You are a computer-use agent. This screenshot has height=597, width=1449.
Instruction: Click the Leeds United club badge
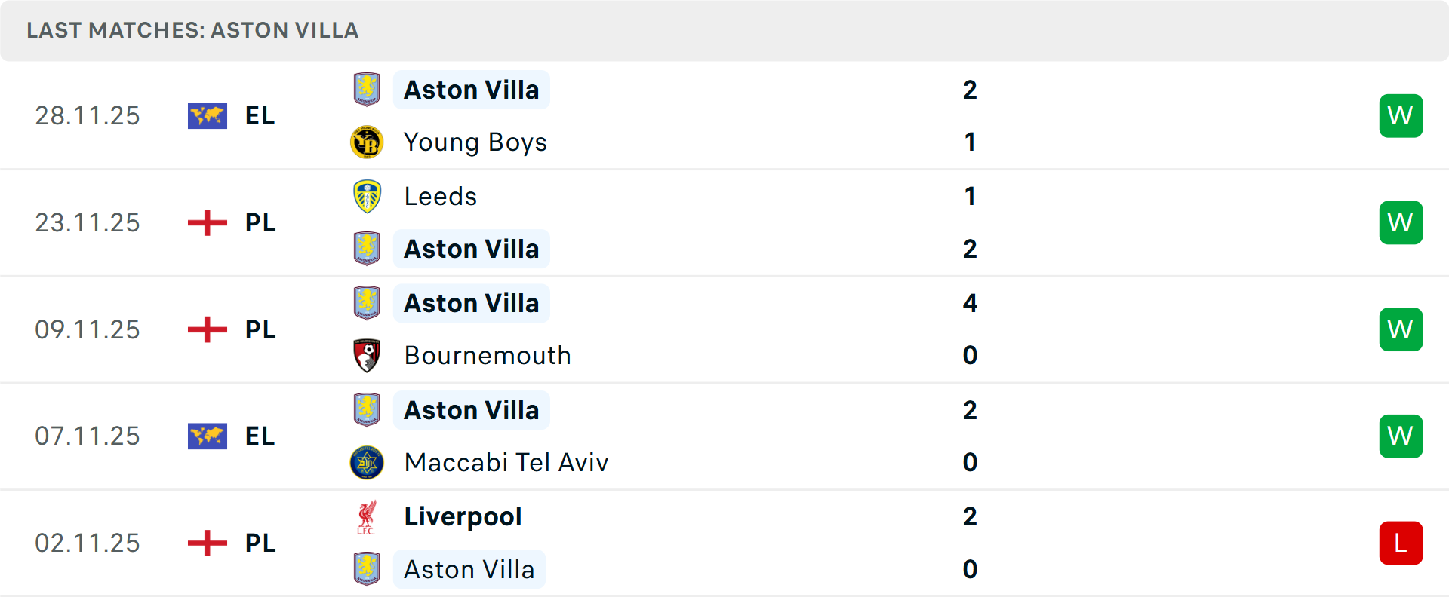point(367,196)
